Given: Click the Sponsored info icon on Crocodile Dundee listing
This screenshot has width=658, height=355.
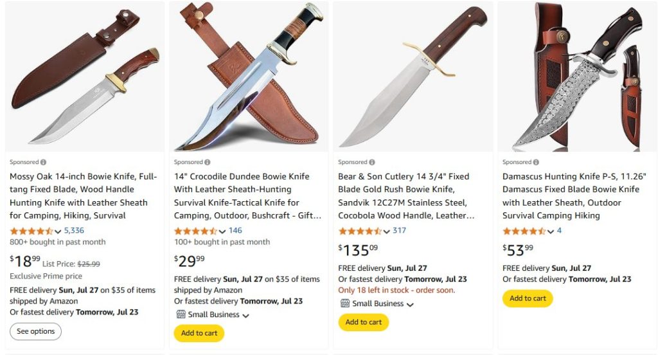Looking at the screenshot, I should coord(208,162).
